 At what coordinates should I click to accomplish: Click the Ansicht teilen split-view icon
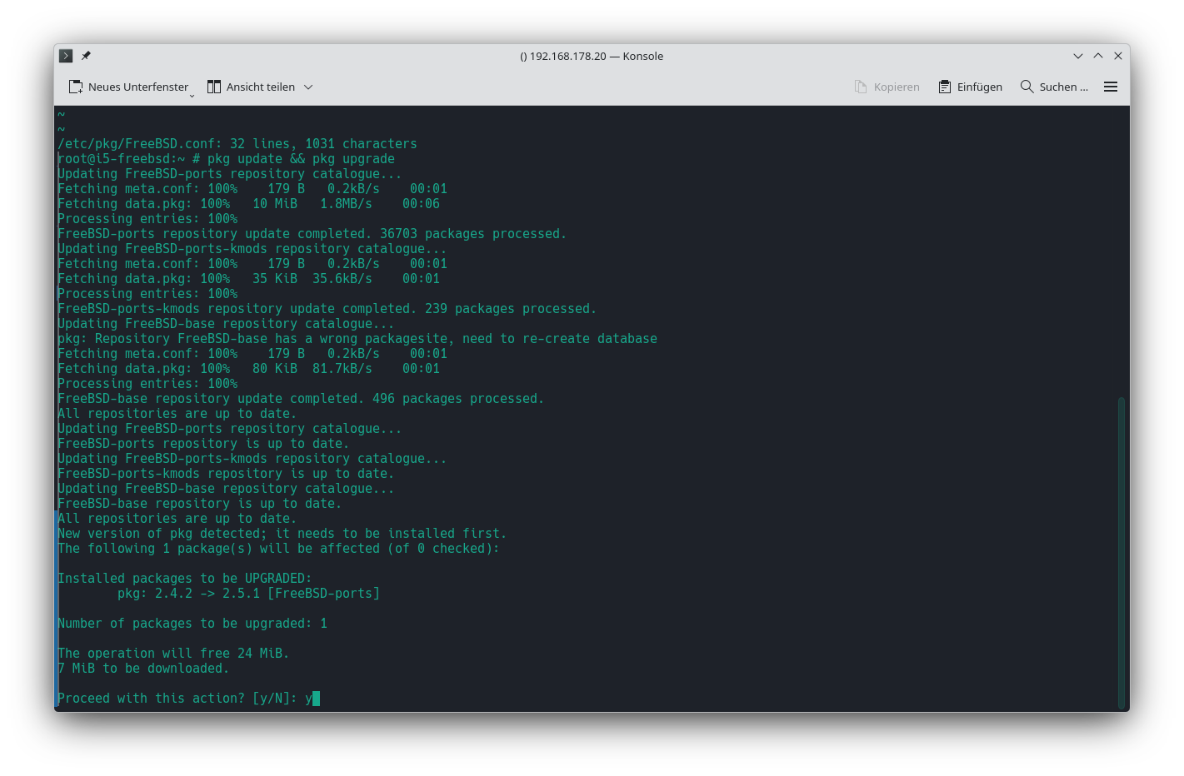coord(214,87)
